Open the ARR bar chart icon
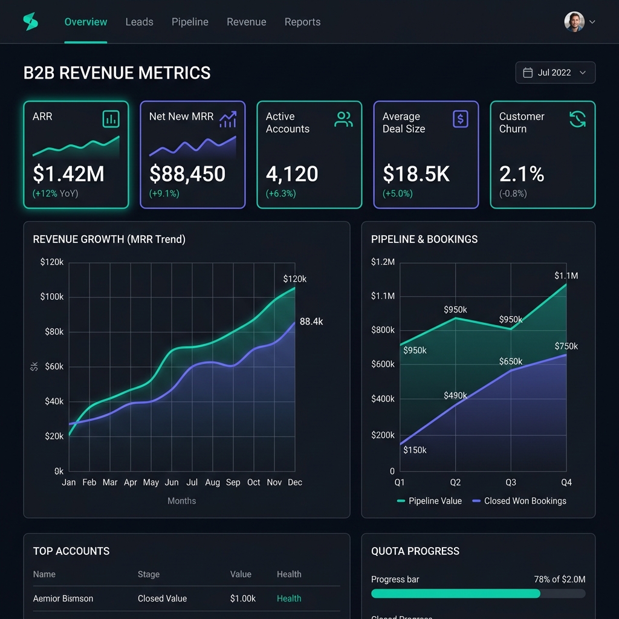619x619 pixels. [x=111, y=119]
